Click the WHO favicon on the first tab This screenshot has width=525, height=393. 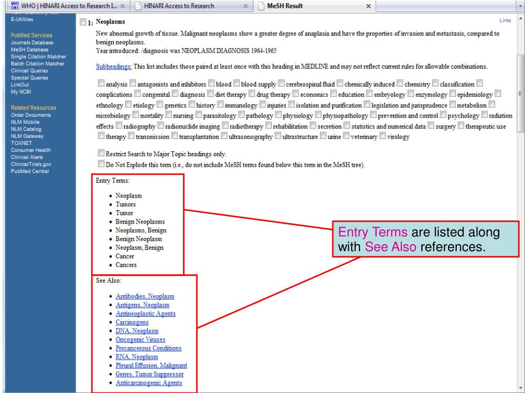(x=15, y=6)
